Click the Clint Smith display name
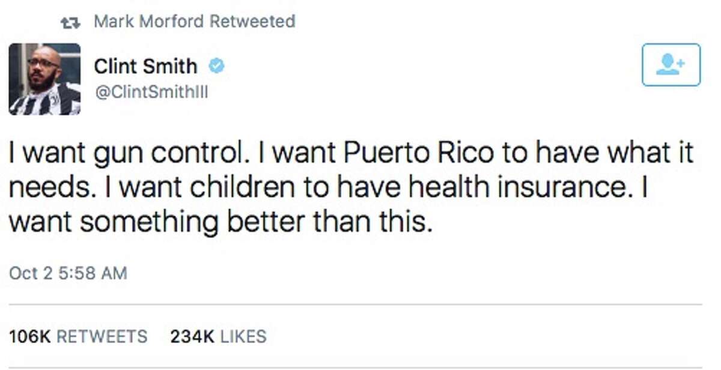The height and width of the screenshot is (370, 721). click(x=145, y=67)
